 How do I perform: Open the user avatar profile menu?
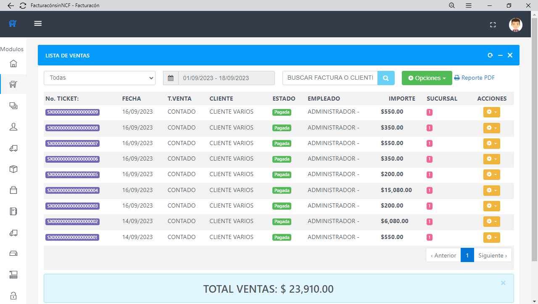pos(515,25)
